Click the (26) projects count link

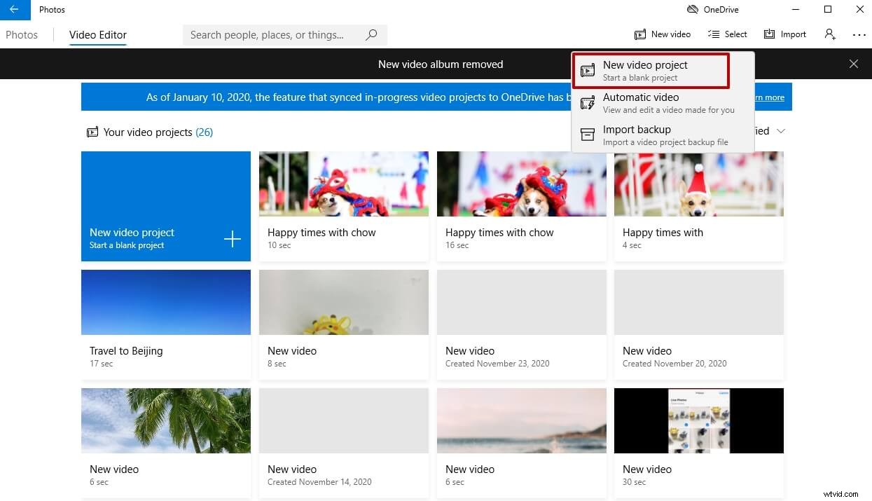point(204,132)
